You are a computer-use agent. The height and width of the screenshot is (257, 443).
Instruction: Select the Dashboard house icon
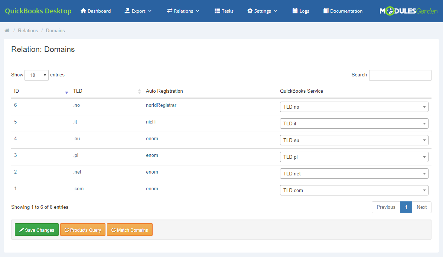click(83, 11)
